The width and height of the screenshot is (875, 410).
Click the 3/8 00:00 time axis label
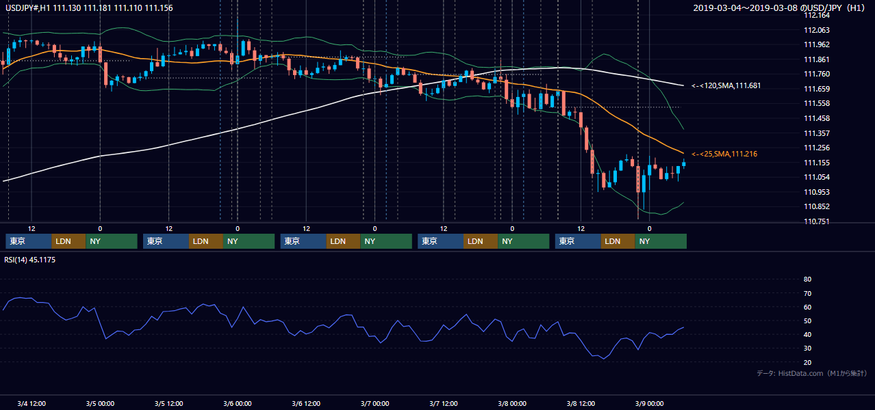512,403
